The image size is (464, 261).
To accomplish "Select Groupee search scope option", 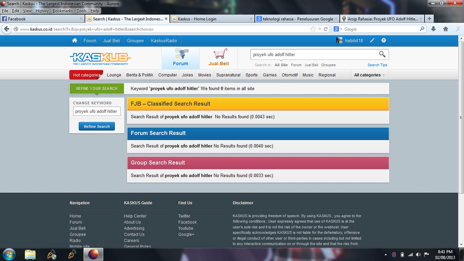I will click(328, 65).
